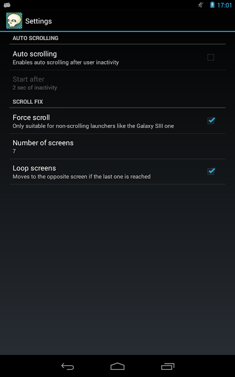Viewport: 235px width, 377px height.
Task: Tap the battery charging status icon
Action: (x=212, y=5)
